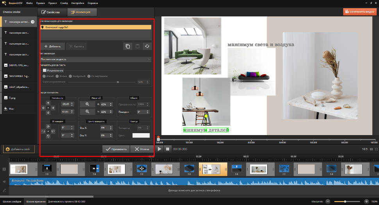Select the Волна radio option
This screenshot has height=205, width=379.
point(57,76)
